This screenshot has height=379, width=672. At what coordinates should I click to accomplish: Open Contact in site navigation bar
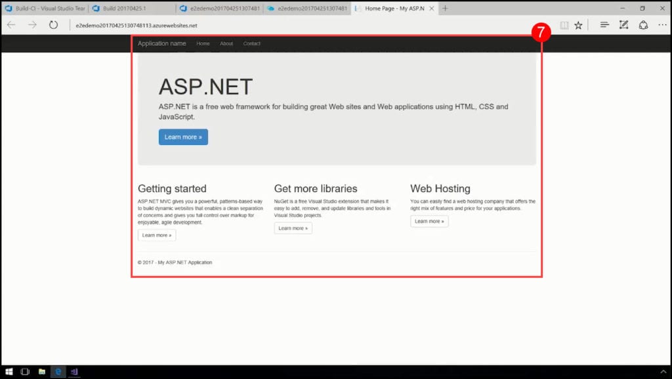[x=251, y=43]
